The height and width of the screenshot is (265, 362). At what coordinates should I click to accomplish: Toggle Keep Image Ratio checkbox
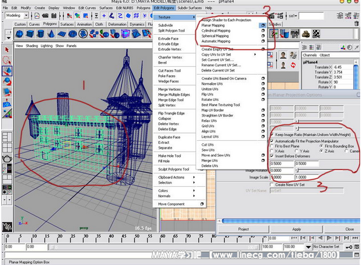(272, 134)
